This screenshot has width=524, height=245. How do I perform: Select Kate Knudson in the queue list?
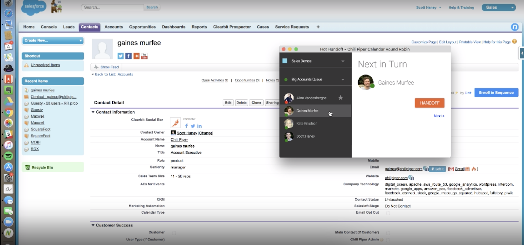pyautogui.click(x=315, y=123)
